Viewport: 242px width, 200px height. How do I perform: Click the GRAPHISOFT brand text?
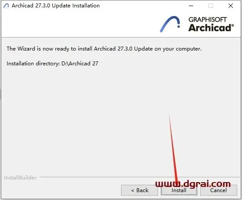pos(208,20)
